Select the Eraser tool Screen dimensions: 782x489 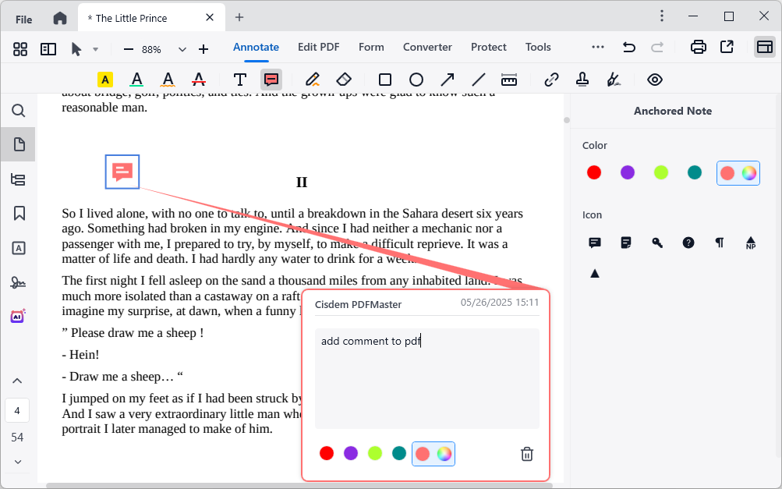[344, 80]
